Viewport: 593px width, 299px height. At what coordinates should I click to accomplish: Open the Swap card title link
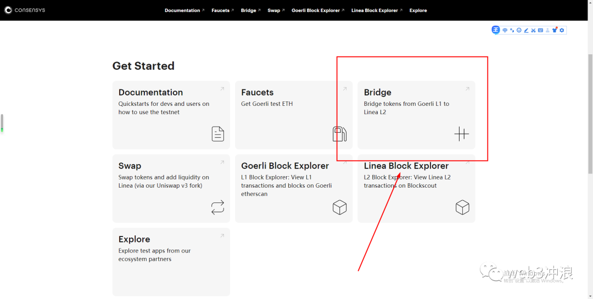[x=130, y=166]
